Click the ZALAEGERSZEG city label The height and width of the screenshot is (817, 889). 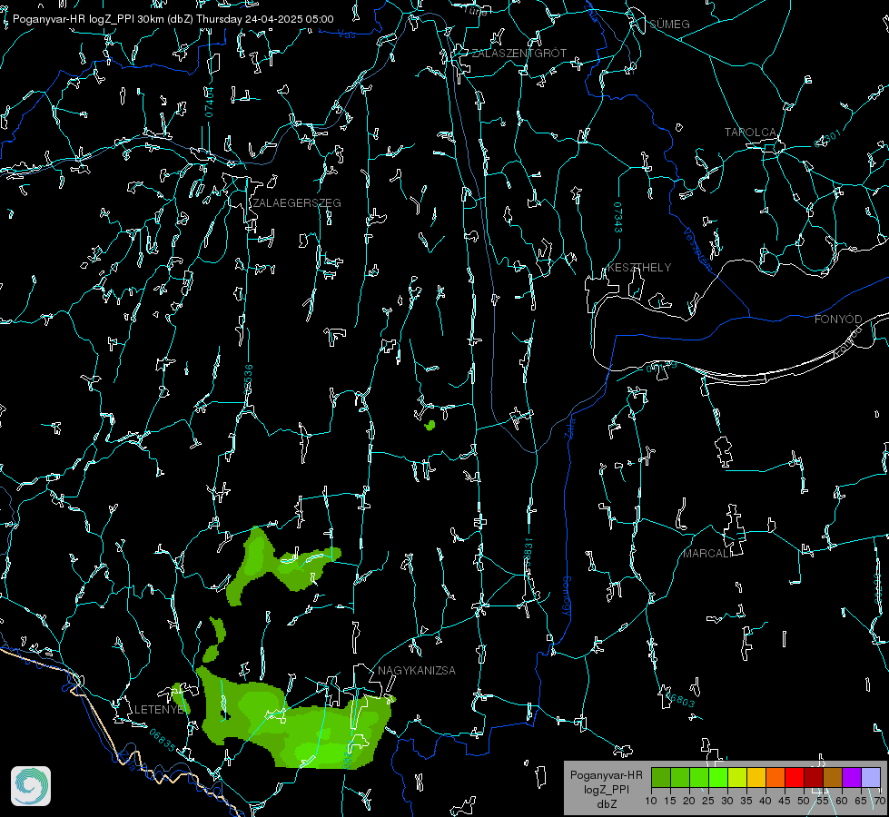tap(297, 202)
